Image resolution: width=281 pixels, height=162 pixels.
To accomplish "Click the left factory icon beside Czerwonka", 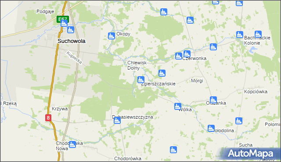I will click(179, 56).
